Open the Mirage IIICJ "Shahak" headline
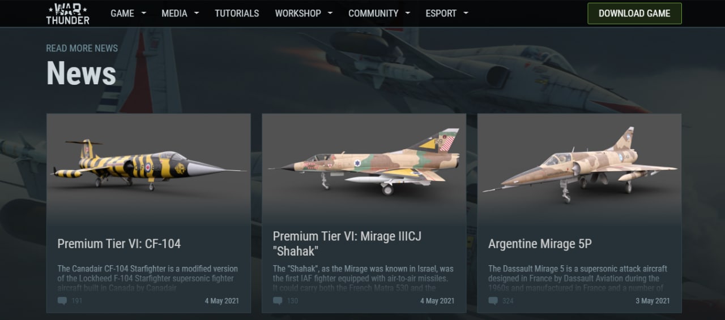 click(347, 244)
